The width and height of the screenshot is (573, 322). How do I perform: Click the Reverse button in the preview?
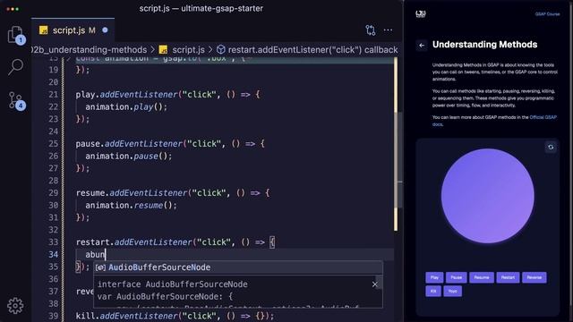[535, 277]
